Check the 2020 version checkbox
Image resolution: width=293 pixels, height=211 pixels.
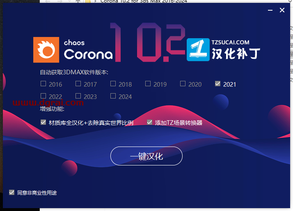tap(183, 84)
